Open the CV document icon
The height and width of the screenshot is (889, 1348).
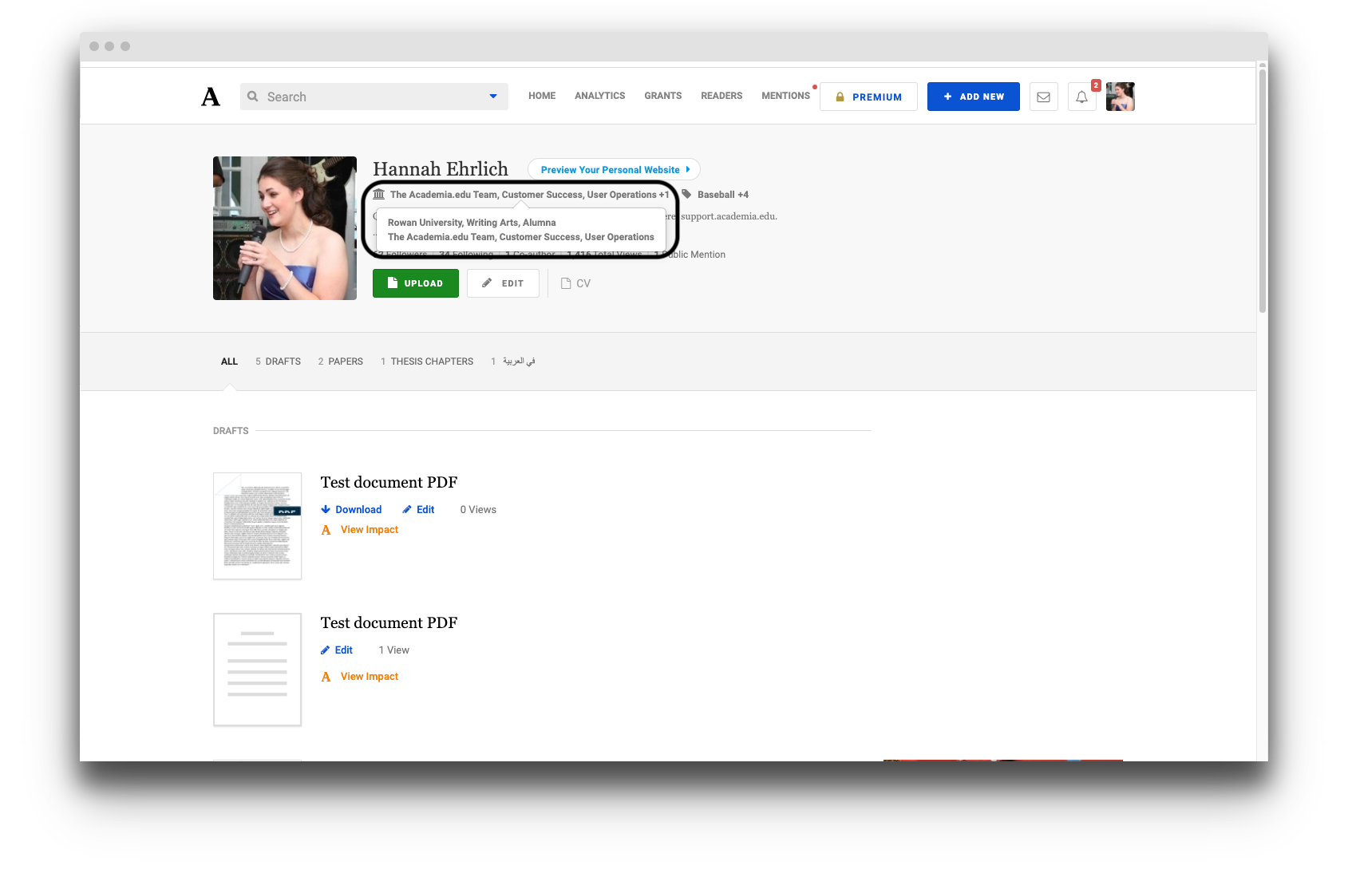point(565,283)
